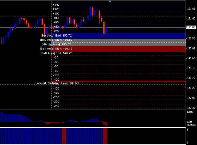Click the -20 level label
197x145 pixels.
coord(56,58)
